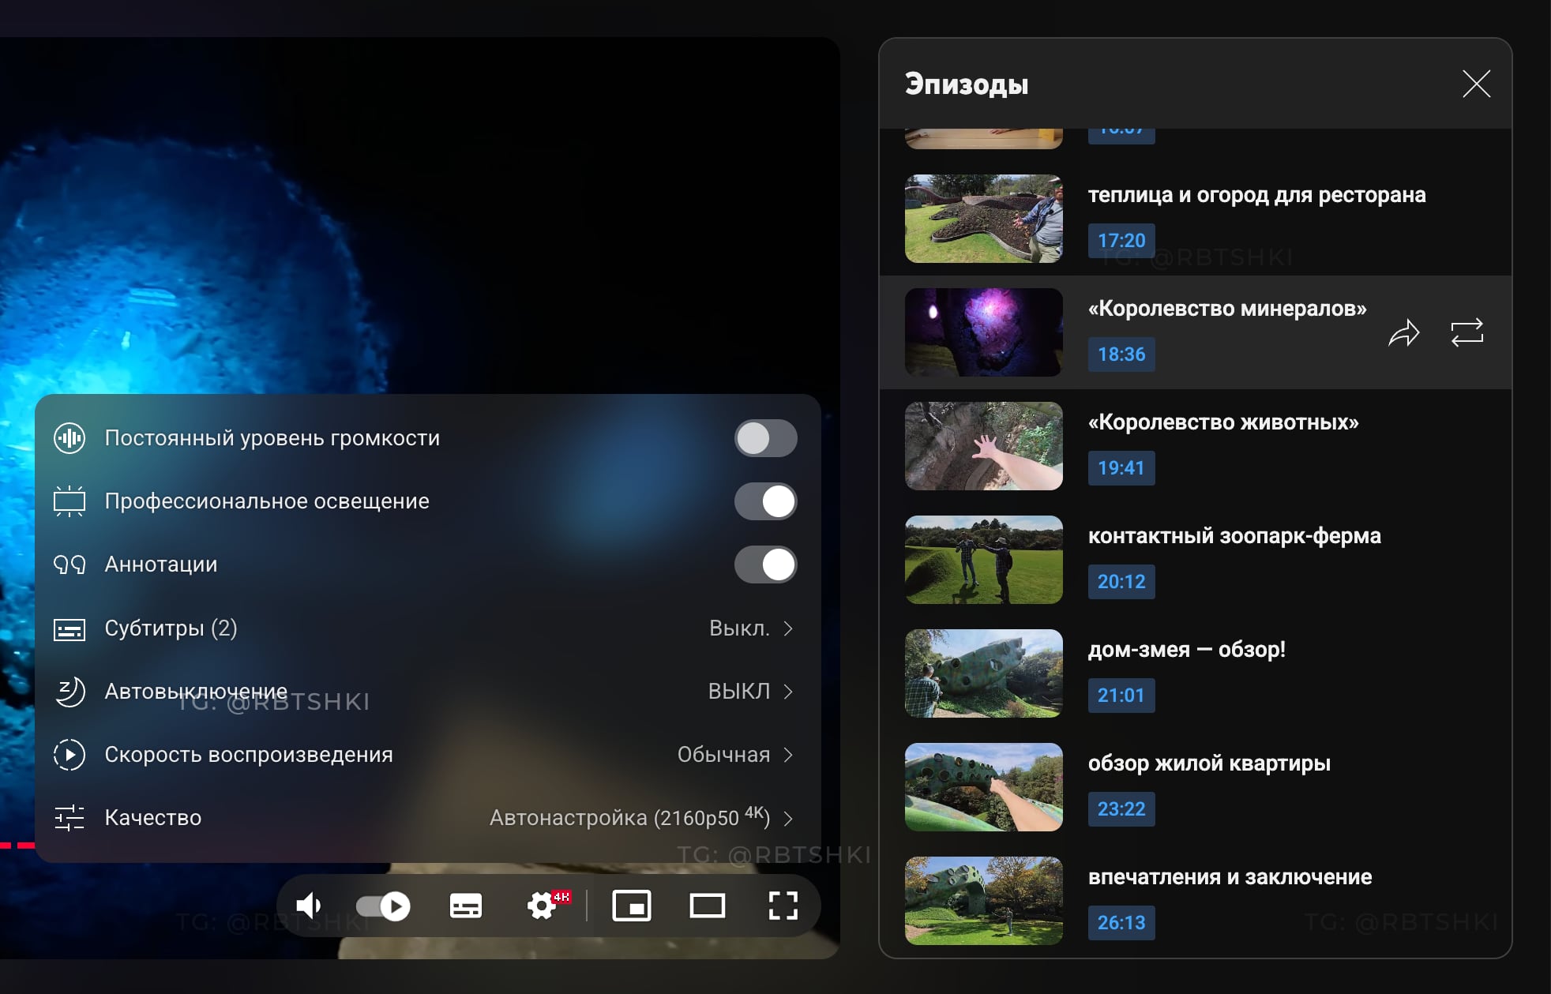Open the теплица и огород episode thumbnail

pyautogui.click(x=983, y=219)
